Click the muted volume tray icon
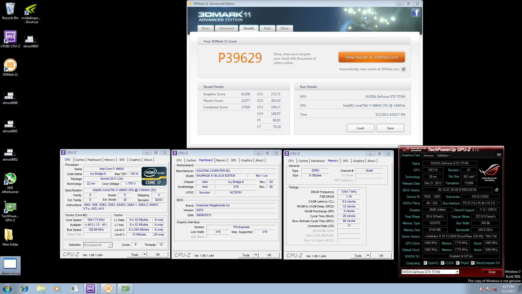Screen dimensions: 522x294 pos(481,289)
